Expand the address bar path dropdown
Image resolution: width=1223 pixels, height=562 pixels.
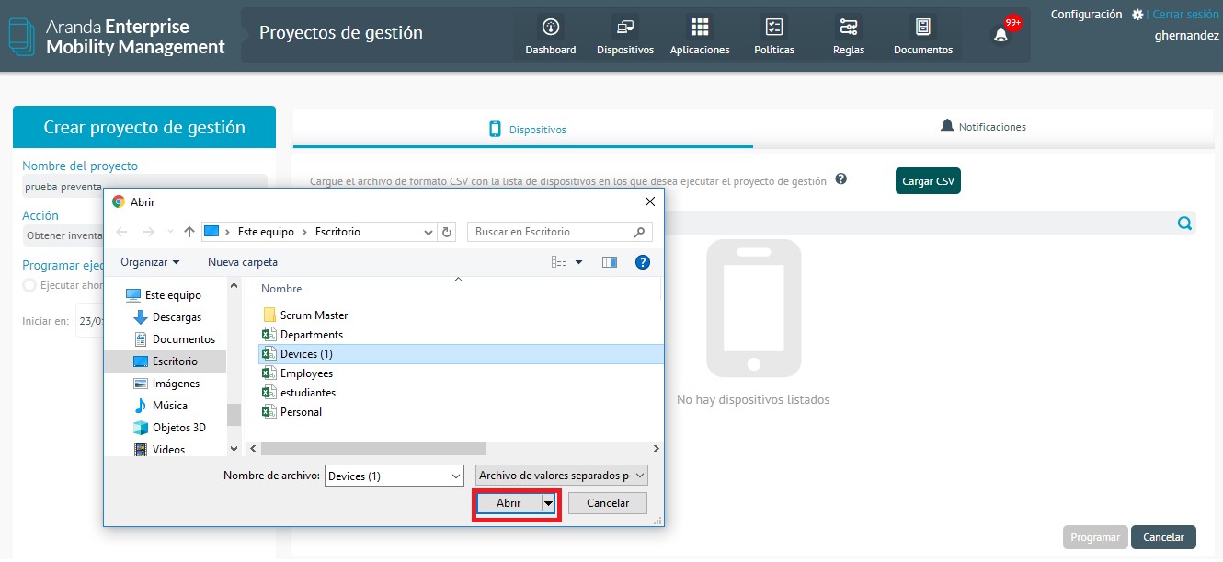pyautogui.click(x=427, y=232)
